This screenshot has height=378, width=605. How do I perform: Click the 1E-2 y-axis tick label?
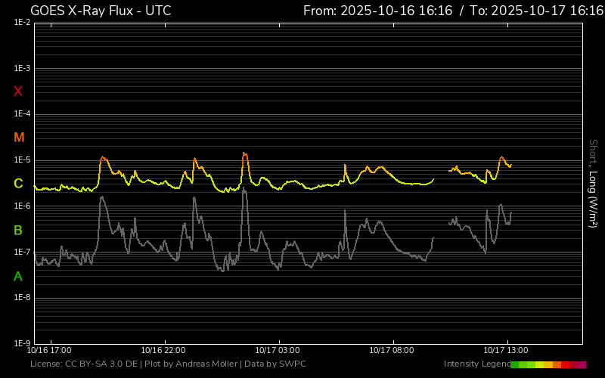[x=22, y=23]
